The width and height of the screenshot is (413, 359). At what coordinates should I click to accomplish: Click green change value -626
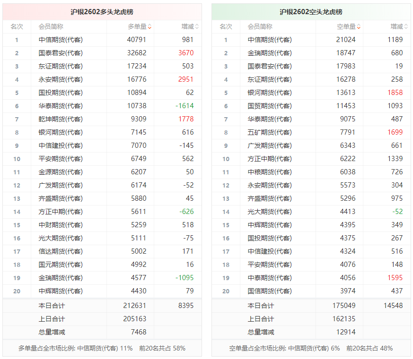point(186,212)
